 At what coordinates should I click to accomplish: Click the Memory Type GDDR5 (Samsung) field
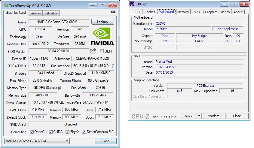pyautogui.click(x=47, y=88)
